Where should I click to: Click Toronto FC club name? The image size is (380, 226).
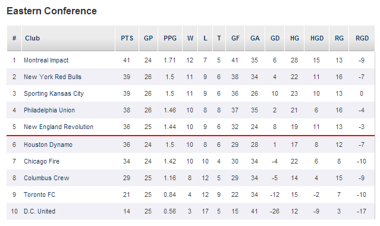coord(39,194)
